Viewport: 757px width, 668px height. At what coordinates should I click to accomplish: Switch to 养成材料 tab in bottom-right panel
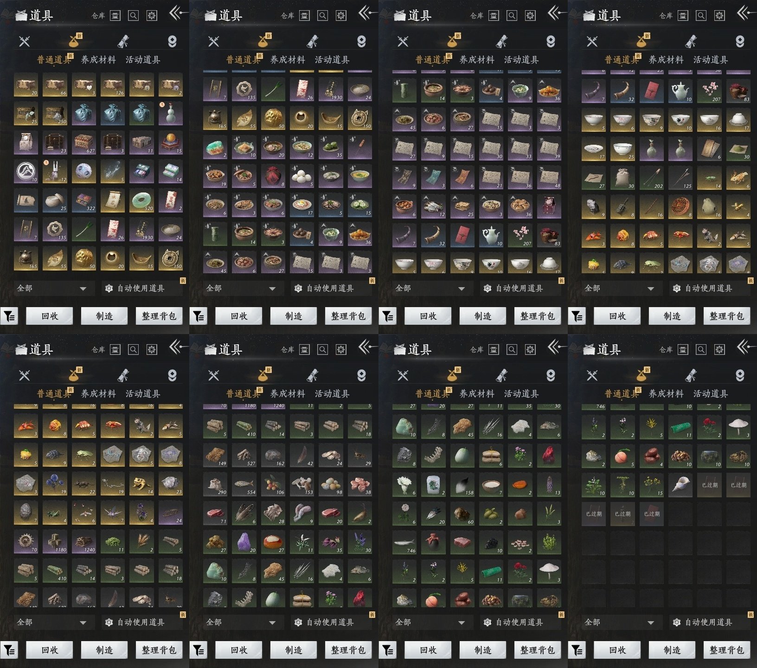pos(666,394)
